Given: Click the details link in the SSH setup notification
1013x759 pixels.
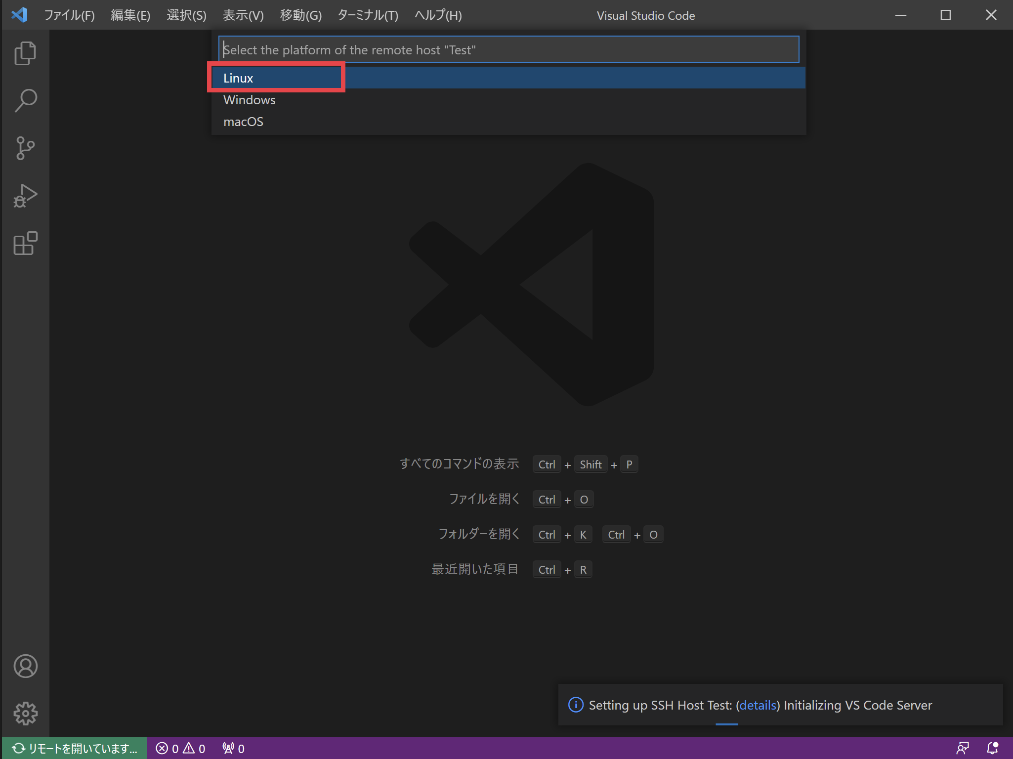Looking at the screenshot, I should (758, 705).
